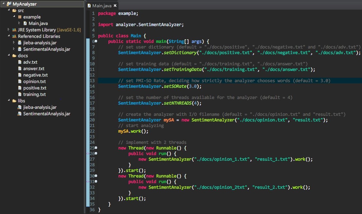Click the docs folder icon

(14, 56)
